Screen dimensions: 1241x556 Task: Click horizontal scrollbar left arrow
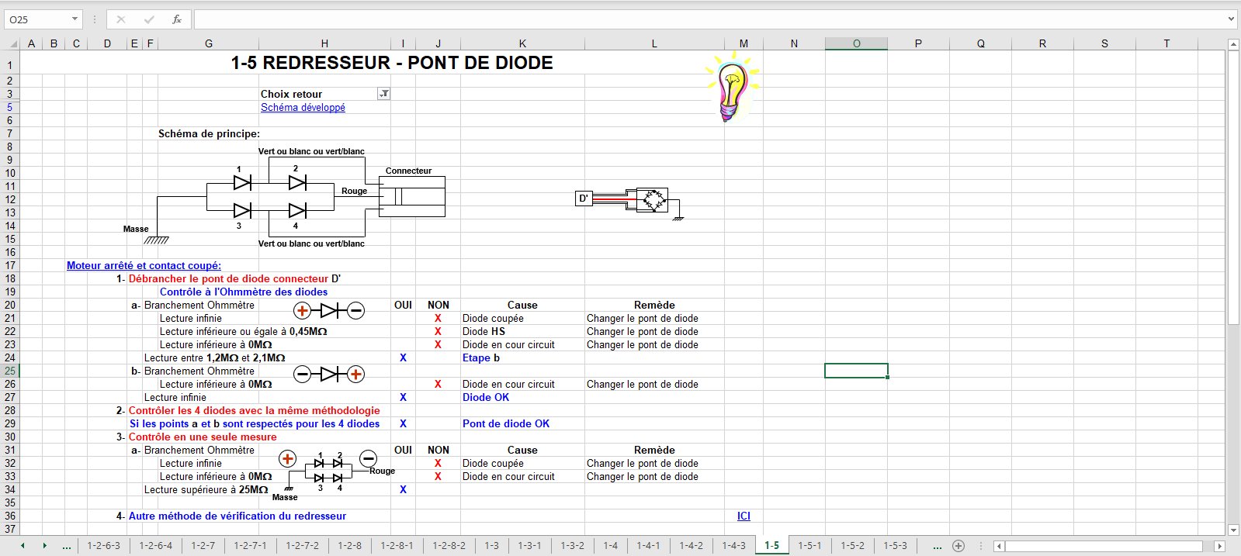click(999, 546)
